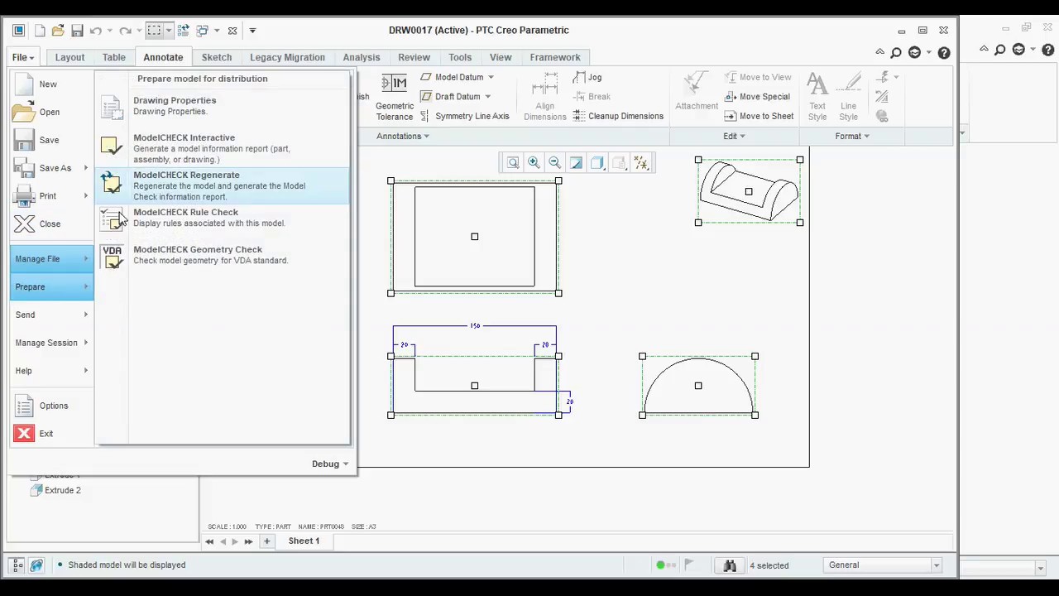This screenshot has height=596, width=1059.
Task: Click the Zoom In icon in graphics toolbar
Action: pyautogui.click(x=534, y=163)
